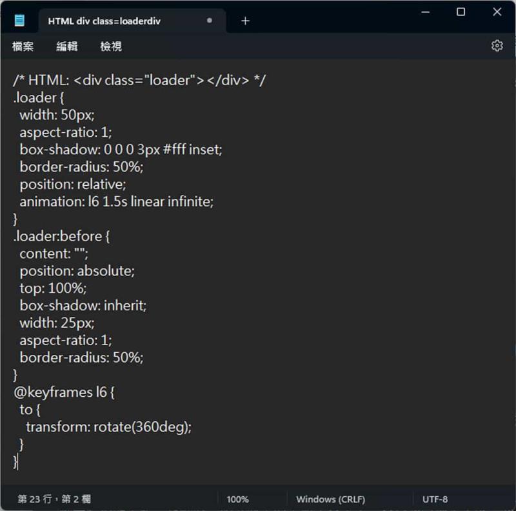516x511 pixels.
Task: Click the Windows (CRLF) line ending indicator
Action: pos(331,499)
